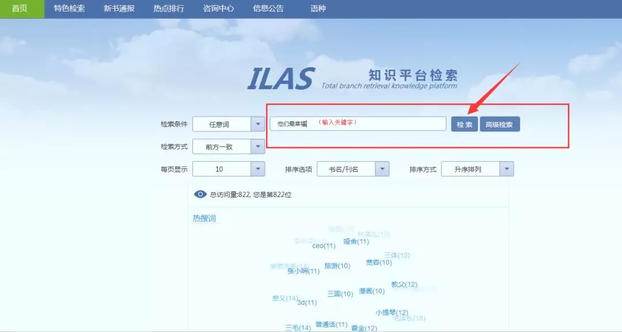Open the 热点排行 page
Screen dimensions: 622x332
point(169,9)
